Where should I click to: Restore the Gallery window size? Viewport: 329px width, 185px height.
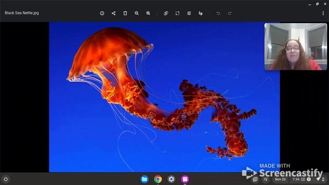tap(317, 4)
